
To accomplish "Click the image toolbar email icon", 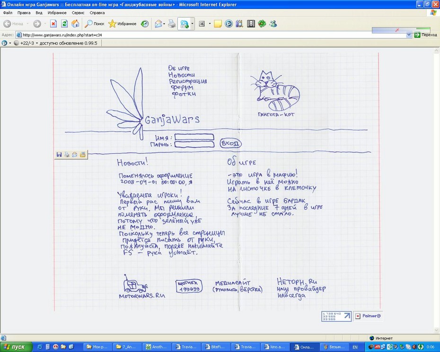I will point(75,155).
